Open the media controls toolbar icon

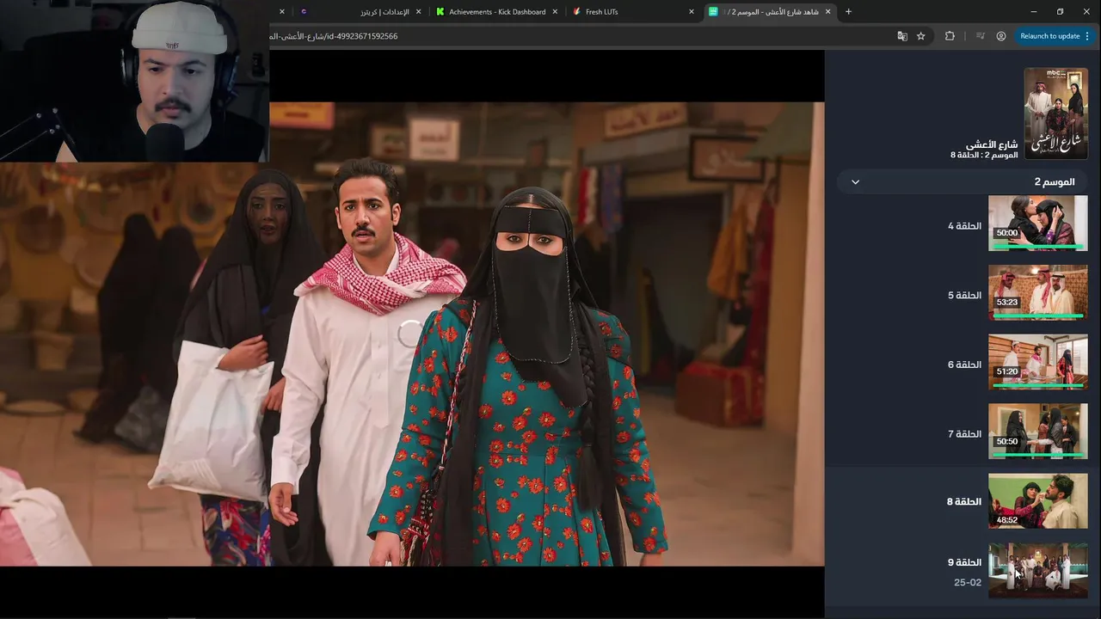coord(980,36)
